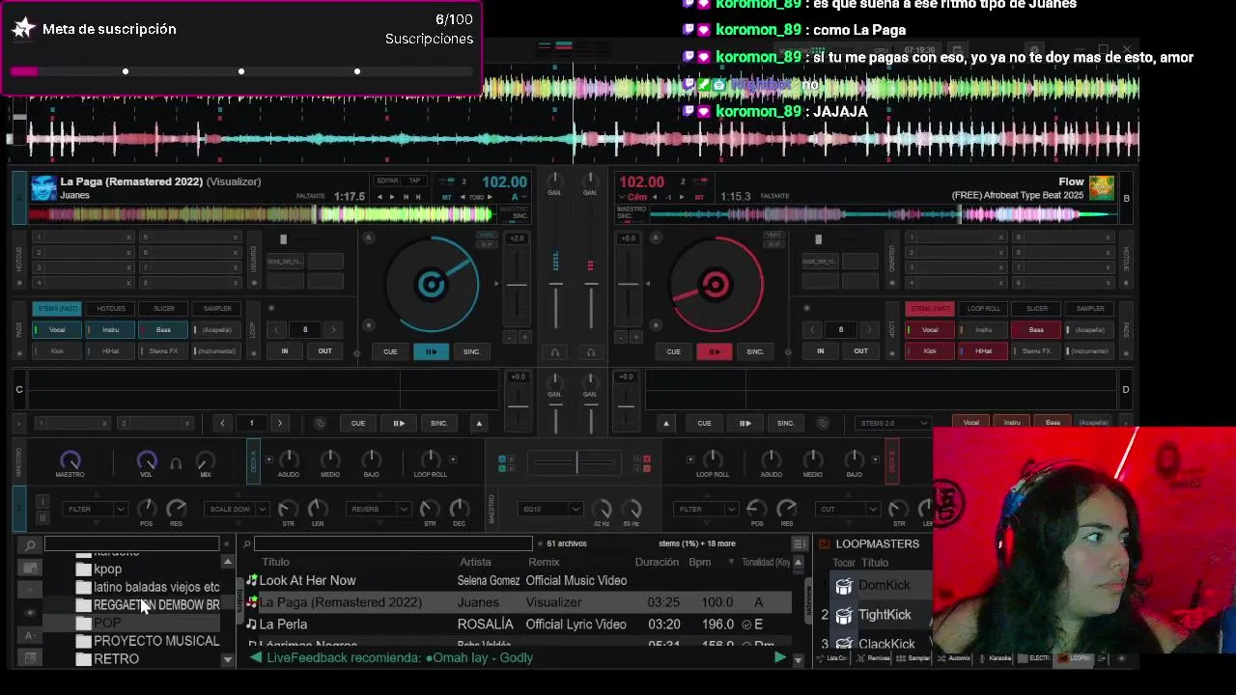This screenshot has width=1236, height=695.
Task: Open the Tonalidad column sort dropdown
Action: tap(731, 562)
